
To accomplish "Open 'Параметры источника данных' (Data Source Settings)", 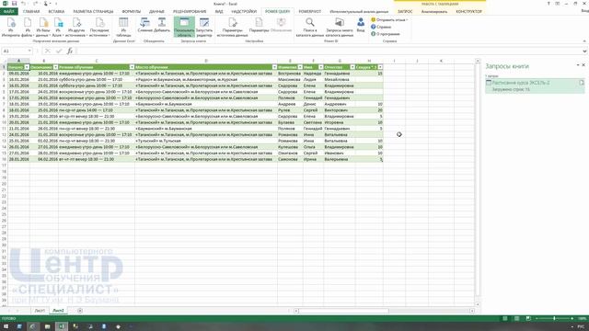I will pyautogui.click(x=232, y=27).
